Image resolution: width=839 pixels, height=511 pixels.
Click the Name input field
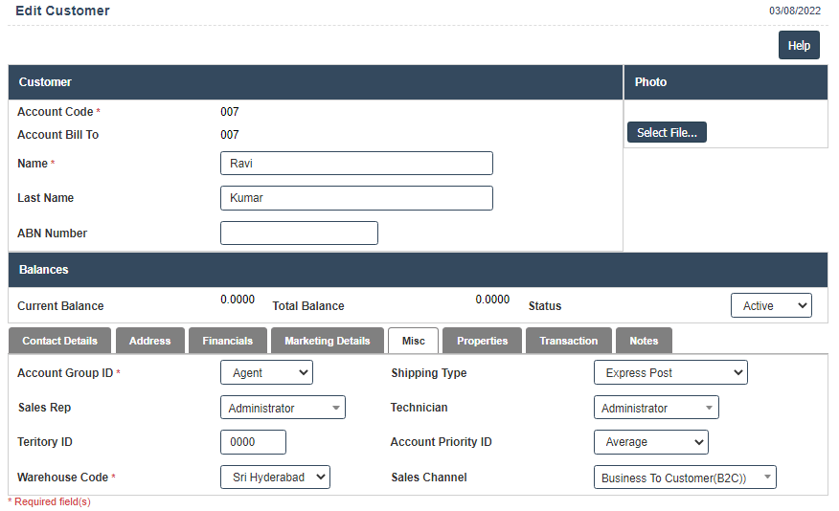(356, 164)
